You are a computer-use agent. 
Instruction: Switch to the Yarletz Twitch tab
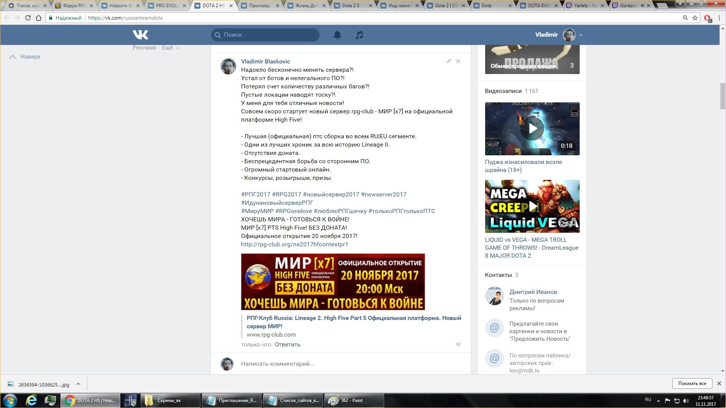click(586, 6)
